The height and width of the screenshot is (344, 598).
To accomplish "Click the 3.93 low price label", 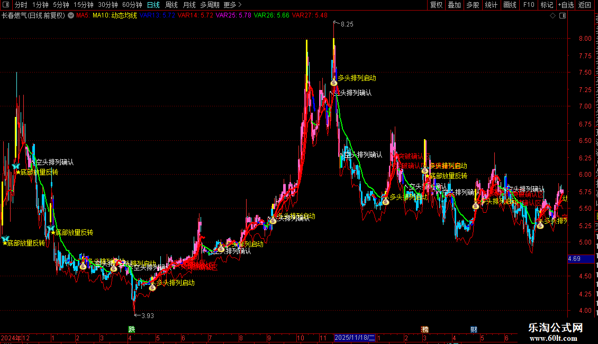I will pos(148,316).
